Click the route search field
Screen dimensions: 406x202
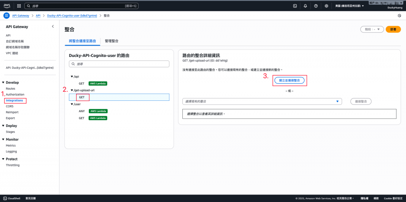pyautogui.click(x=119, y=64)
